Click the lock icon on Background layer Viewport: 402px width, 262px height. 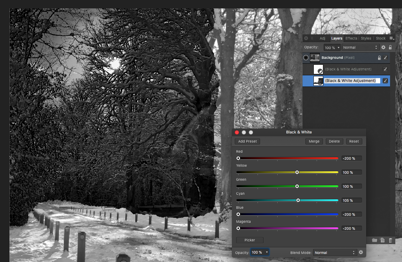380,58
